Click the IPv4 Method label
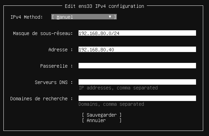The width and height of the screenshot is (209, 136). [x=27, y=17]
